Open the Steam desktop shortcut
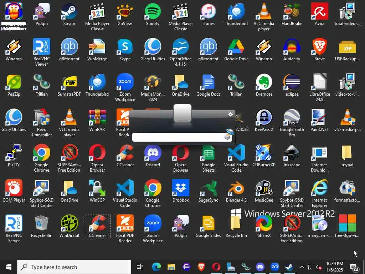 (x=69, y=14)
